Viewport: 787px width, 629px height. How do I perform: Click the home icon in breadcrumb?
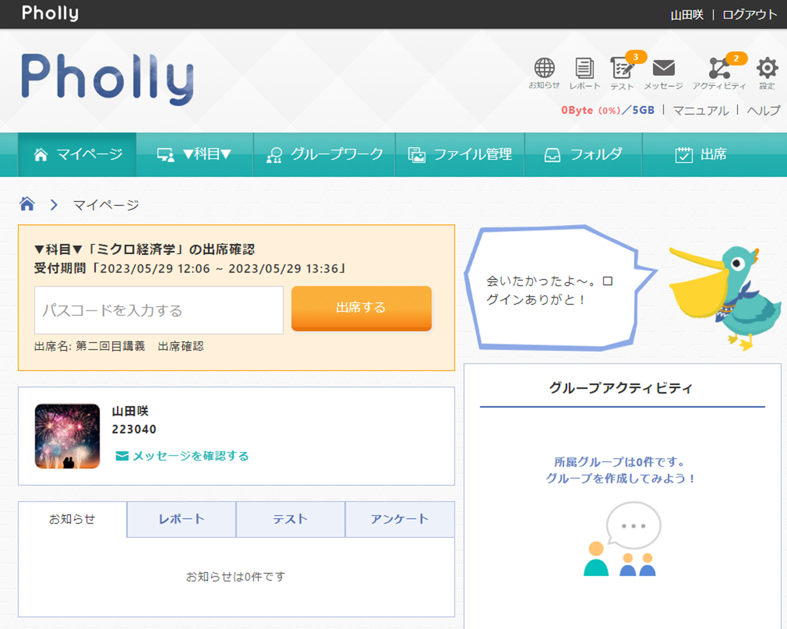[x=27, y=204]
